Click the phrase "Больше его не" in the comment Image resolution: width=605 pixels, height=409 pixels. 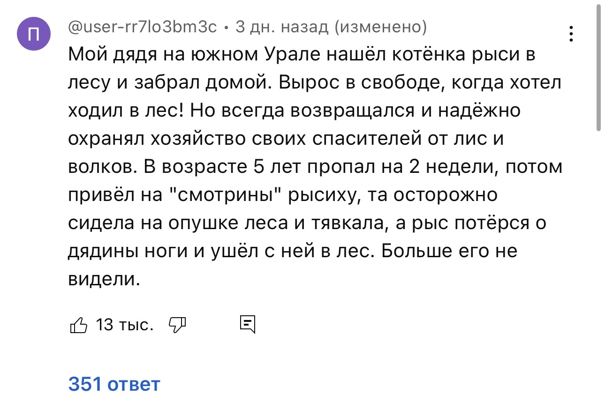click(x=449, y=252)
